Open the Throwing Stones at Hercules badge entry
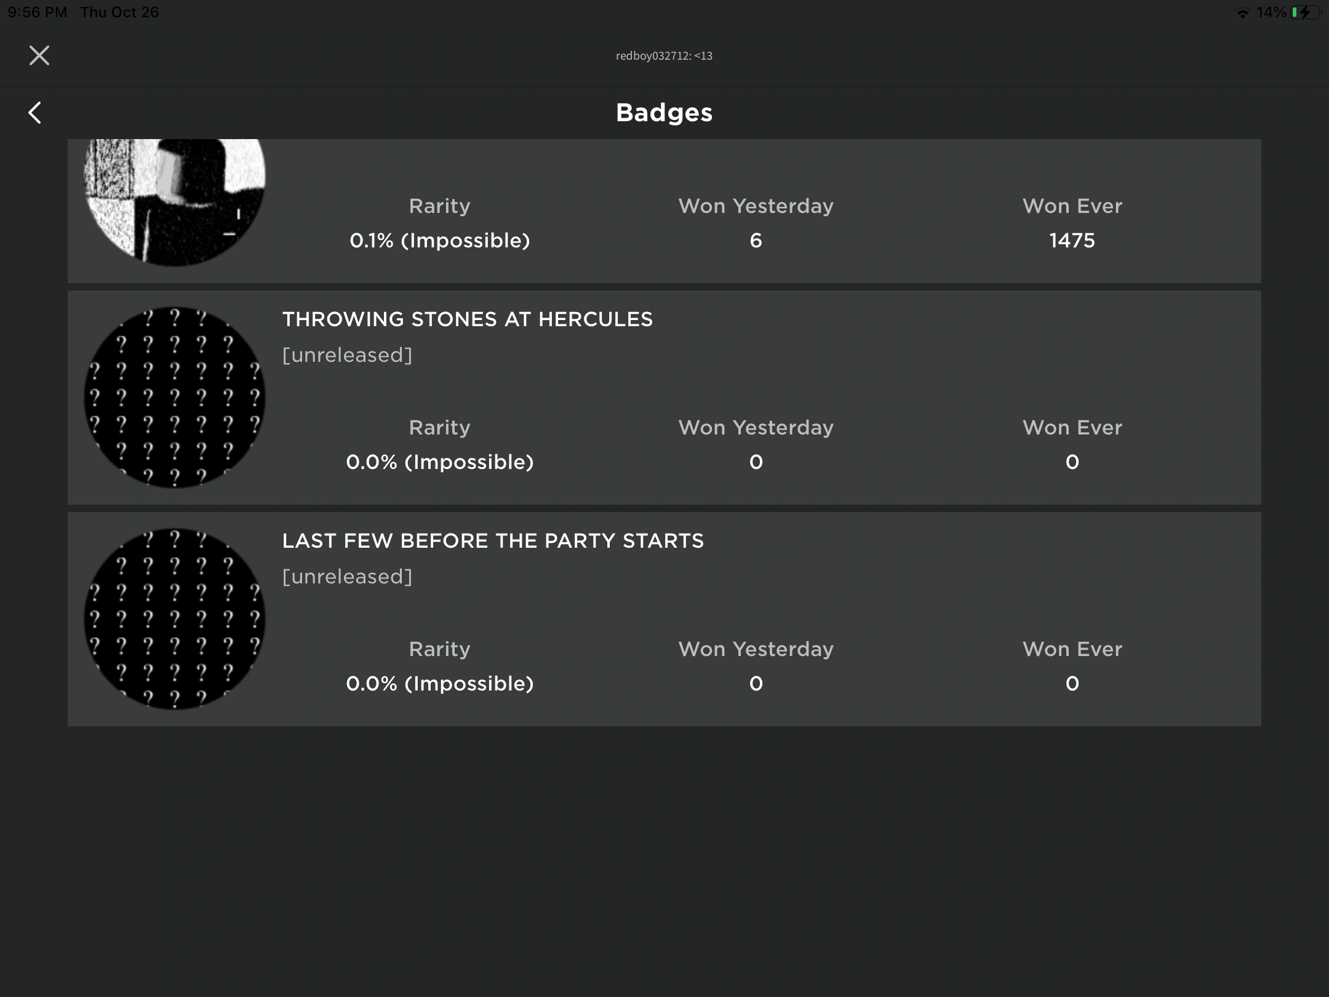1329x997 pixels. pos(468,319)
